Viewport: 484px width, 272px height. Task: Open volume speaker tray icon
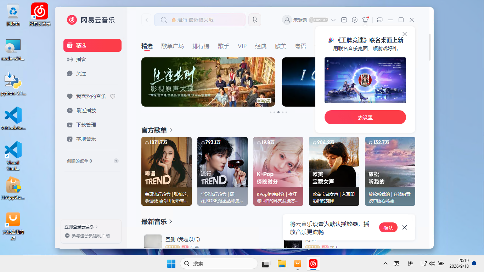[432, 263]
